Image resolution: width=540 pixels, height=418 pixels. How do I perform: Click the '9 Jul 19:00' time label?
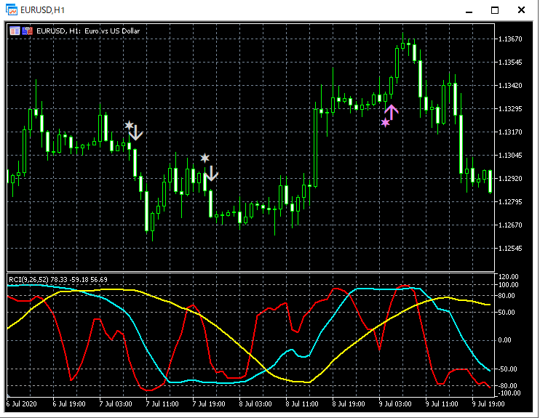488,403
